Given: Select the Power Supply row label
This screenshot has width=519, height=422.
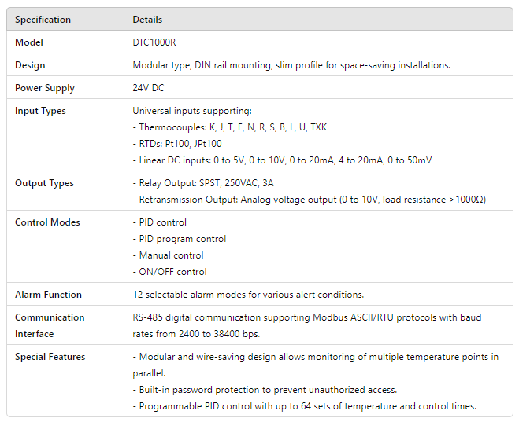Looking at the screenshot, I should tap(45, 88).
